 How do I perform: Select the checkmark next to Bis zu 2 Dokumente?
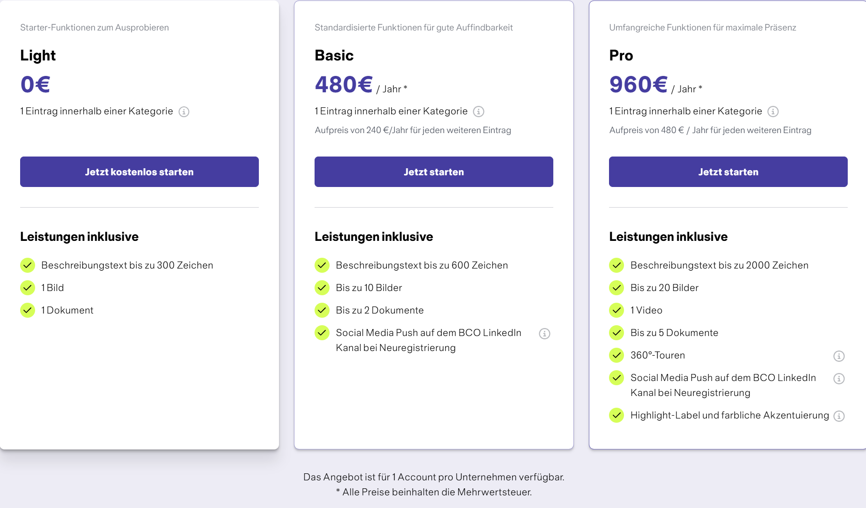(x=322, y=310)
